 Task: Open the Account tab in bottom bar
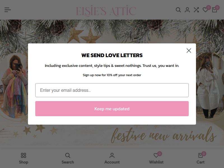pos(112,158)
